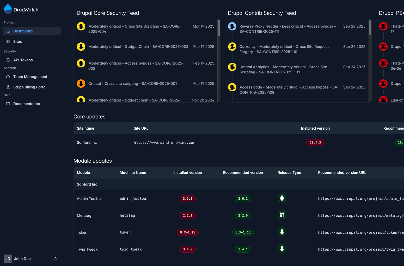This screenshot has height=266, width=404.
Task: Open Team Management settings
Action: point(30,77)
